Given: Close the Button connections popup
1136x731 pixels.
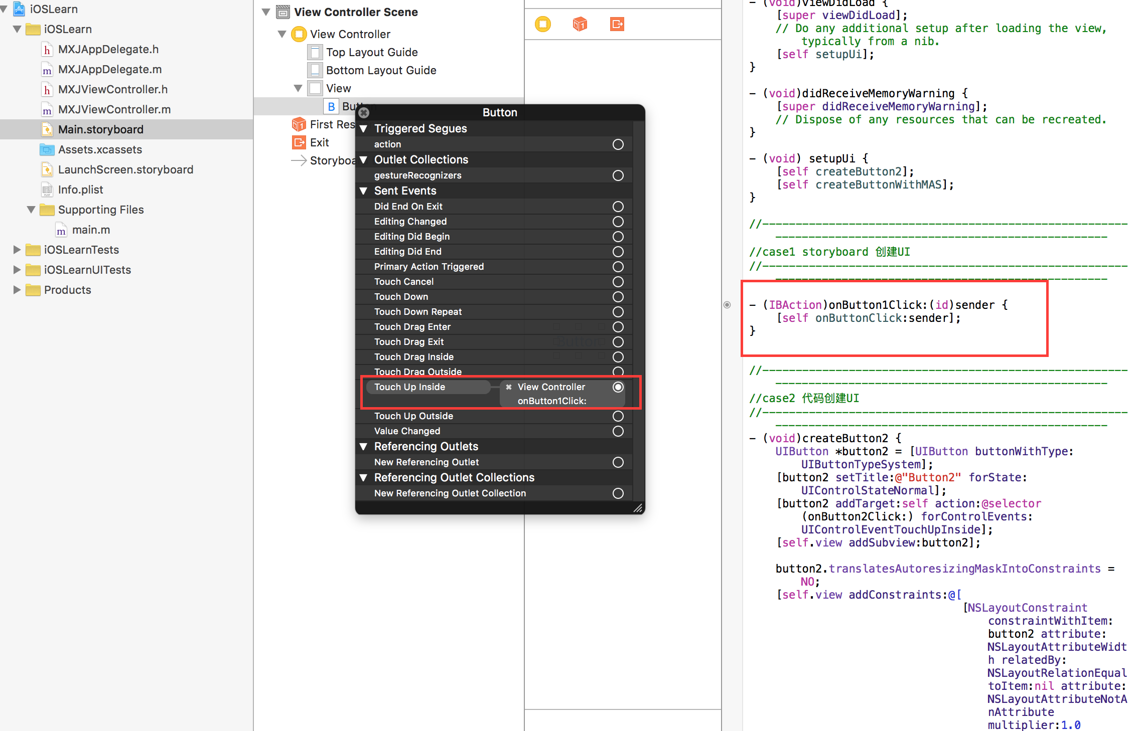Looking at the screenshot, I should (x=364, y=113).
